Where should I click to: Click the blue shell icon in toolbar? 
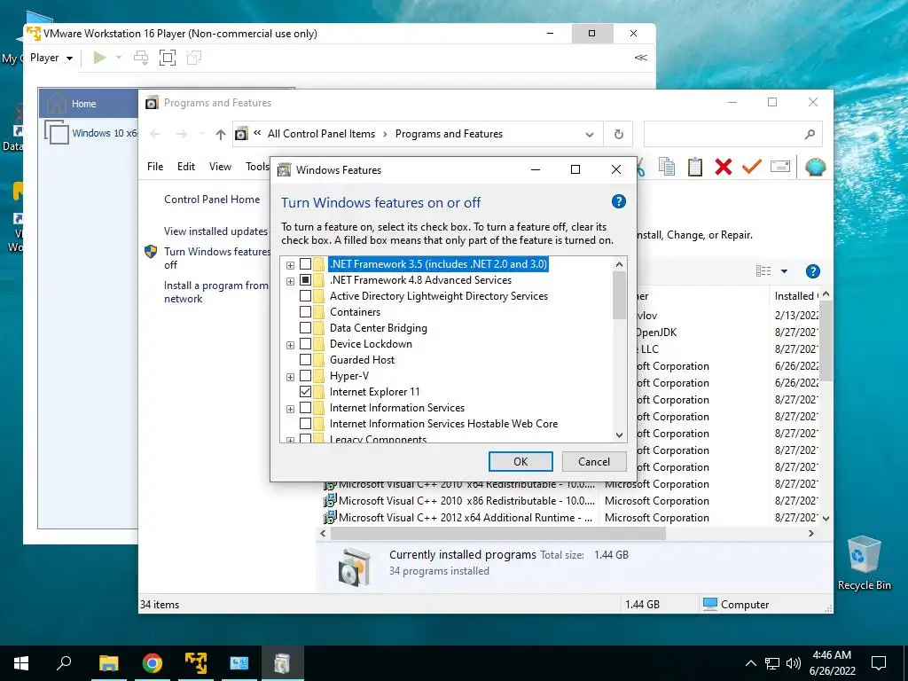coord(816,167)
